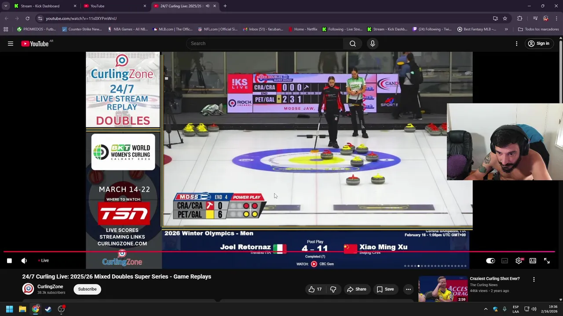Open volume control in system tray
The image size is (563, 316).
[534, 309]
